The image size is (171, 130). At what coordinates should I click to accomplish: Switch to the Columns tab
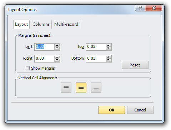(41, 24)
